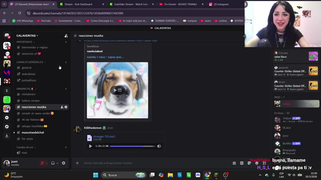Click the download apps icon in server list

coord(7,135)
